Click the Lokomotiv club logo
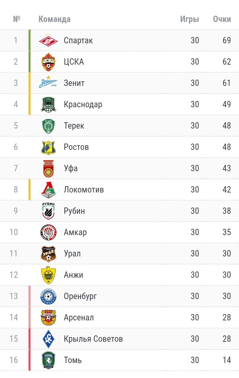Image resolution: width=239 pixels, height=378 pixels. 48,190
